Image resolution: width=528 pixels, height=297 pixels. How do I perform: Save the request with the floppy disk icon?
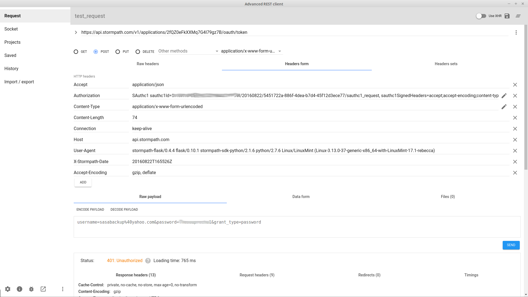tap(507, 16)
